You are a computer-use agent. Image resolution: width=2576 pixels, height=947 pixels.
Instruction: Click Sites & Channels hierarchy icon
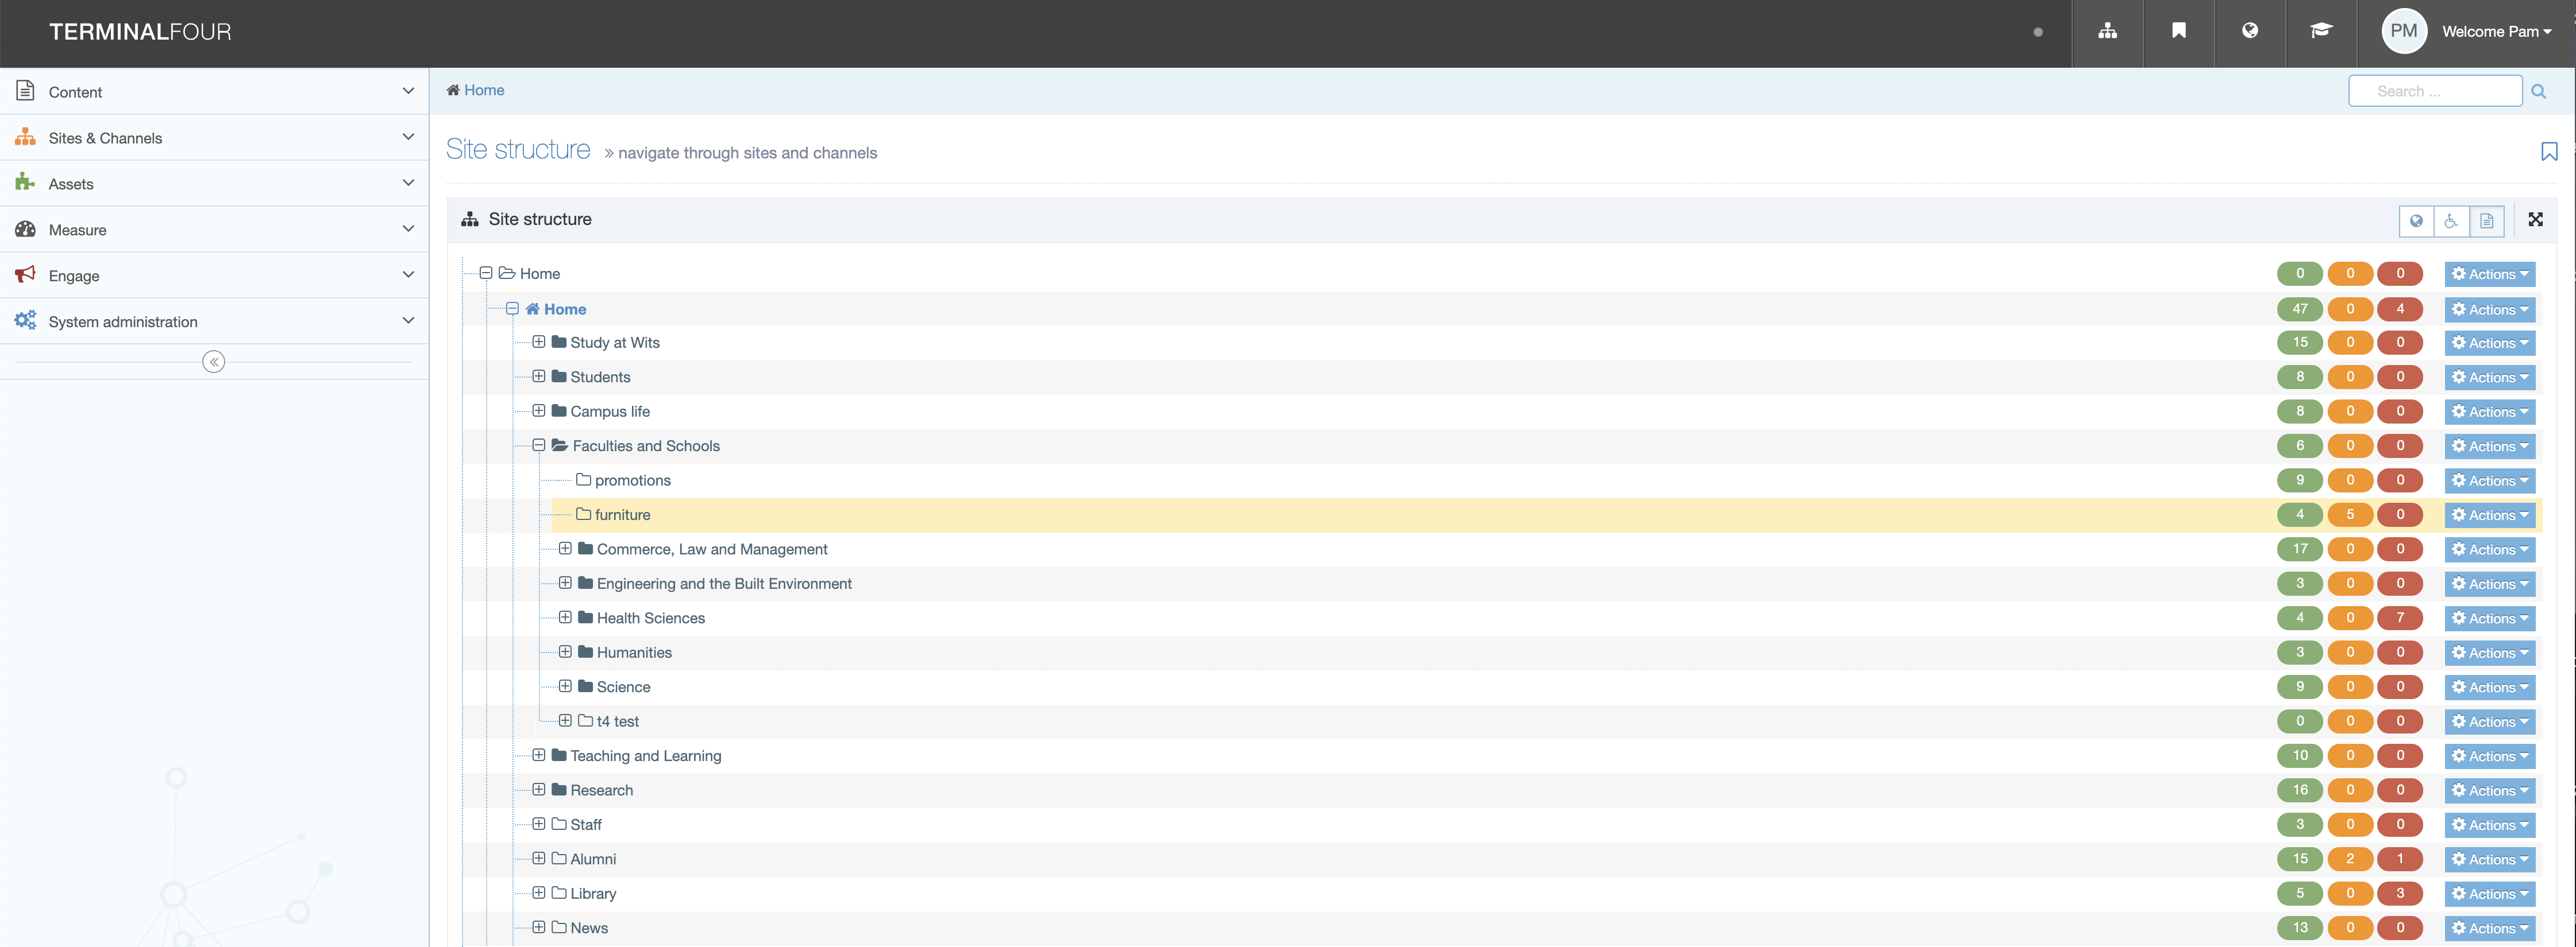coord(25,137)
